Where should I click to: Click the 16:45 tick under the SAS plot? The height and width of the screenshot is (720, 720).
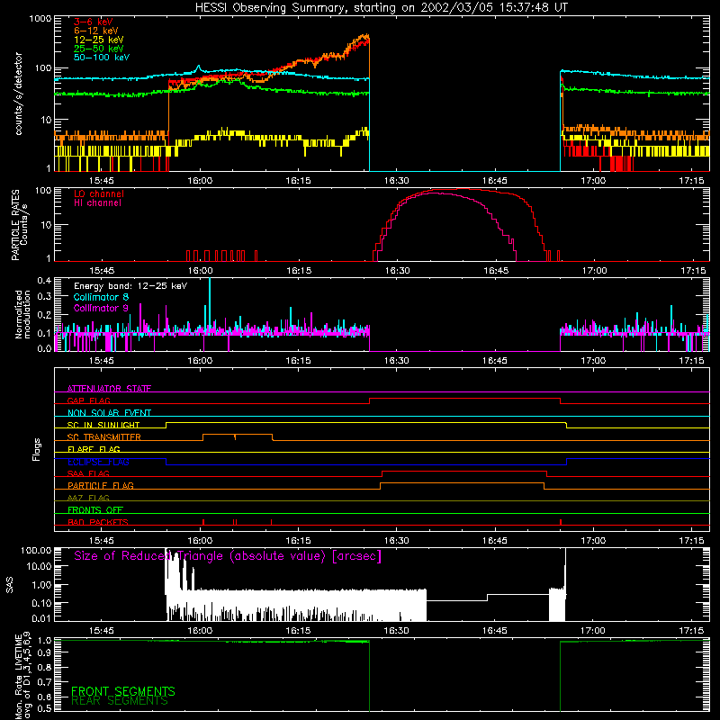[x=494, y=631]
